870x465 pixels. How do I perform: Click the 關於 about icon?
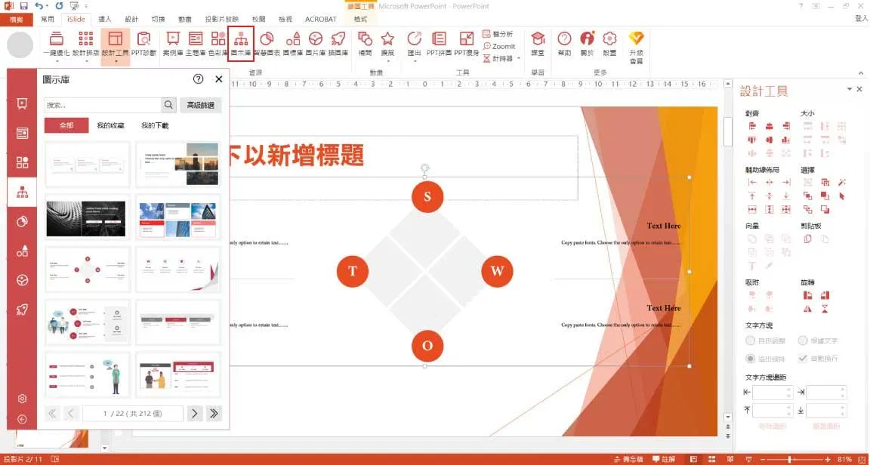(587, 44)
